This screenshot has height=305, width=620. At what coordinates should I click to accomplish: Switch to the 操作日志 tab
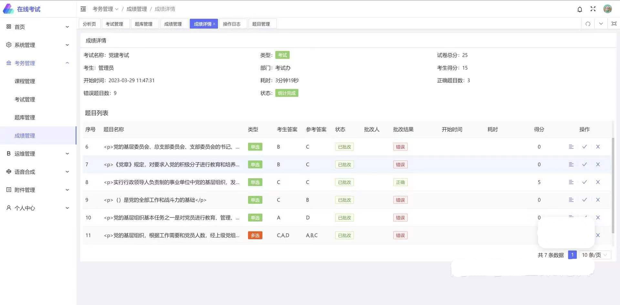pos(232,24)
